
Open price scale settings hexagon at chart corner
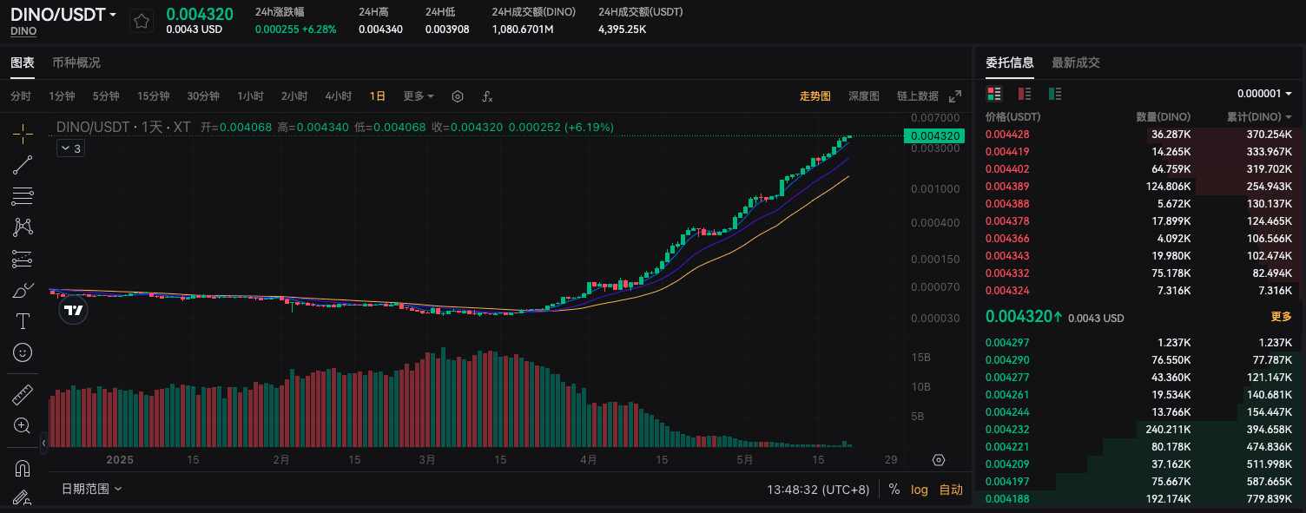[x=939, y=460]
